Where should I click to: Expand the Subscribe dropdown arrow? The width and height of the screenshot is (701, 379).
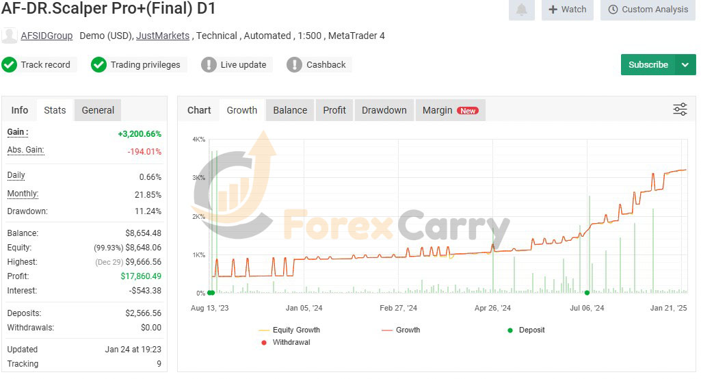pyautogui.click(x=685, y=65)
